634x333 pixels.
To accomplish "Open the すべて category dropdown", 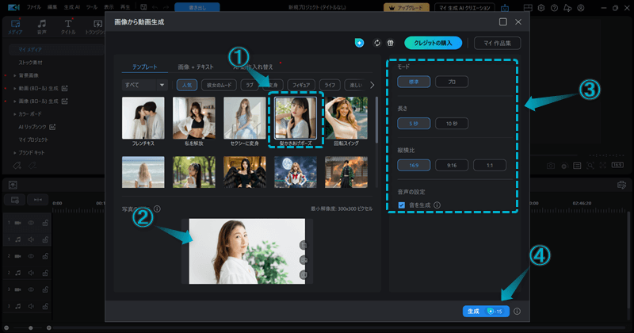I will click(144, 85).
